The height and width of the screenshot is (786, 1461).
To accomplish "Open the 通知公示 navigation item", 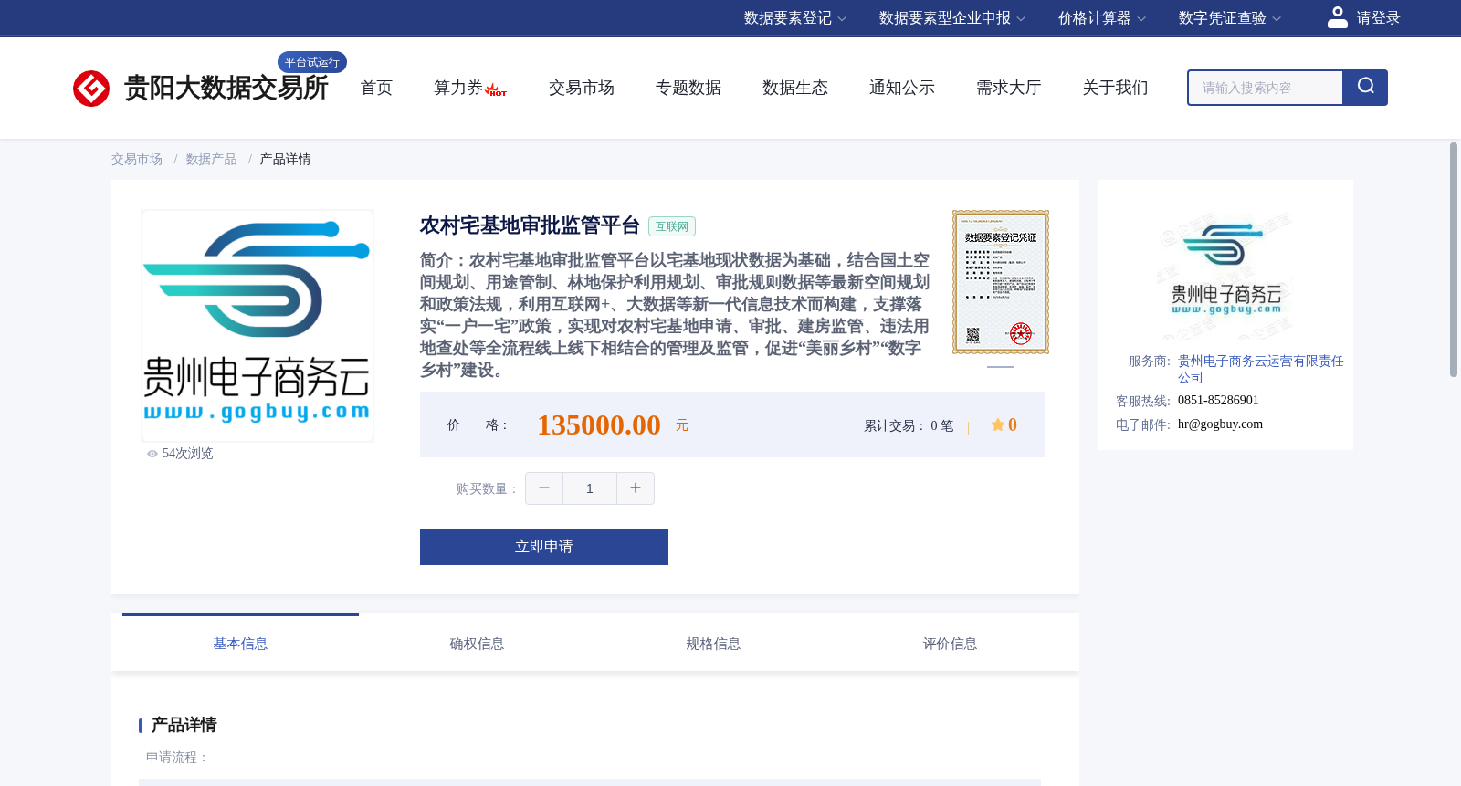I will (x=902, y=88).
